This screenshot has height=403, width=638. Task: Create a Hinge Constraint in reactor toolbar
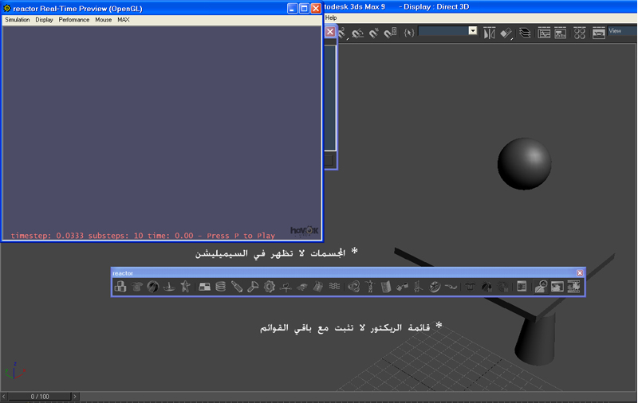pos(386,287)
